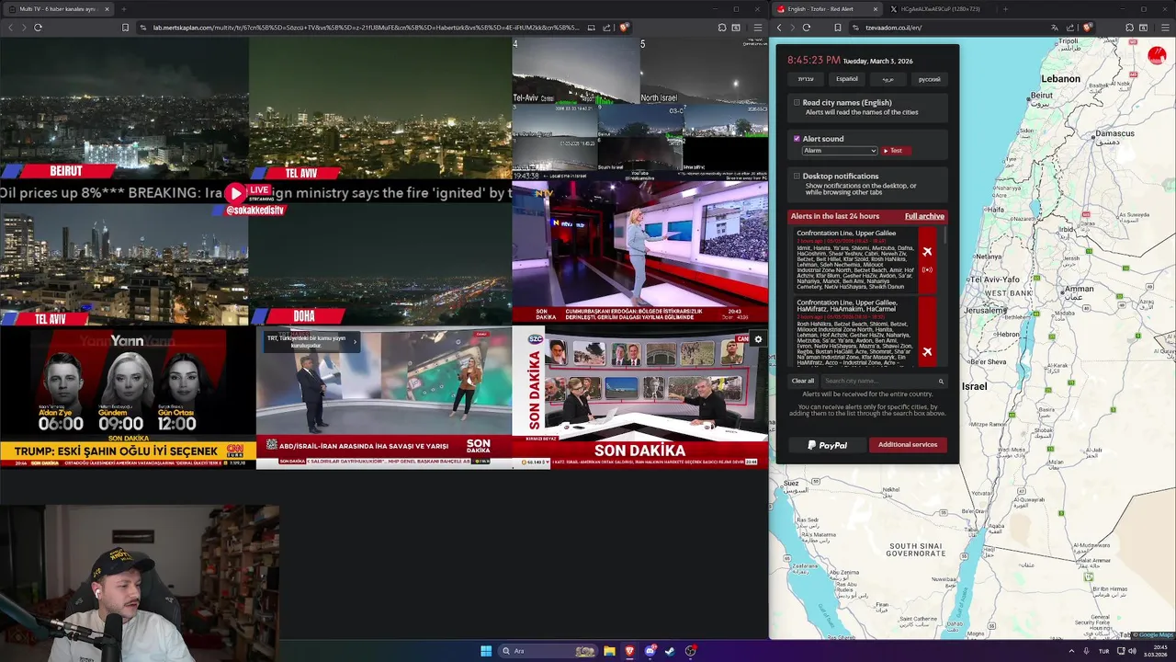Click the NTV news studio video tile
This screenshot has width=1176, height=662.
point(639,252)
